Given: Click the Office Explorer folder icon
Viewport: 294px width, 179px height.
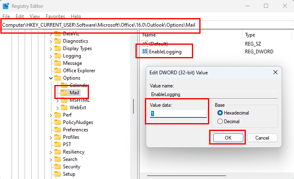Looking at the screenshot, I should (58, 71).
